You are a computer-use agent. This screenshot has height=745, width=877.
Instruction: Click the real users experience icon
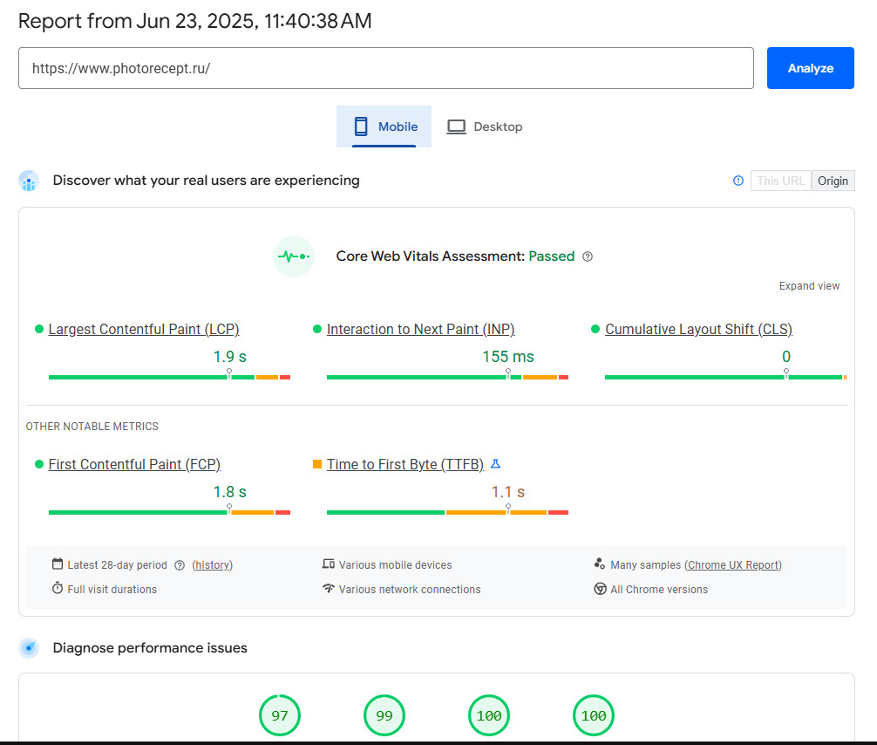point(29,181)
